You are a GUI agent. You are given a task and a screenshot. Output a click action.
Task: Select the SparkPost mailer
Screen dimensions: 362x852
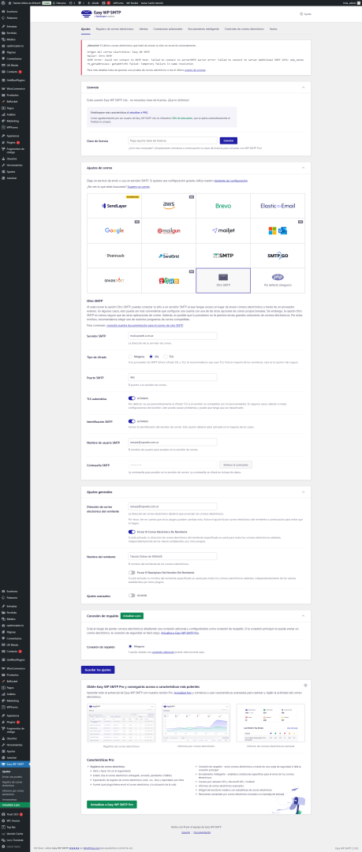[x=114, y=280]
